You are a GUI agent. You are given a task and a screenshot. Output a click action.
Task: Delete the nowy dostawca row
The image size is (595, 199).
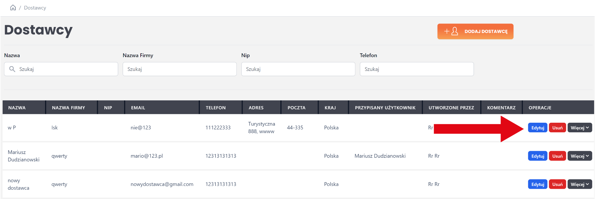pyautogui.click(x=557, y=184)
